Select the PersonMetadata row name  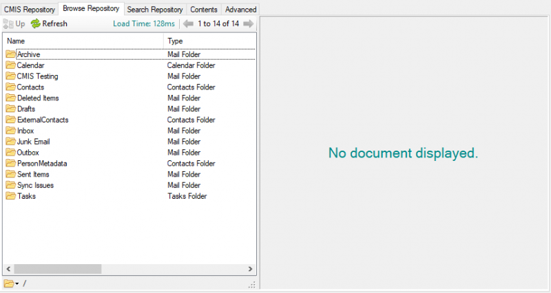point(42,163)
